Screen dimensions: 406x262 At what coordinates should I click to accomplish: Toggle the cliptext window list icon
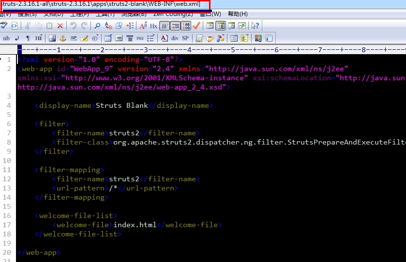[210, 26]
